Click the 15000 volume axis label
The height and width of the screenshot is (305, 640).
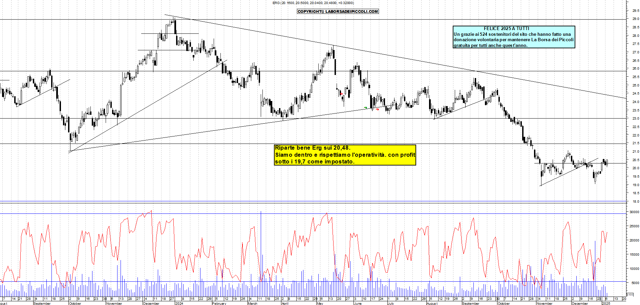634,255
